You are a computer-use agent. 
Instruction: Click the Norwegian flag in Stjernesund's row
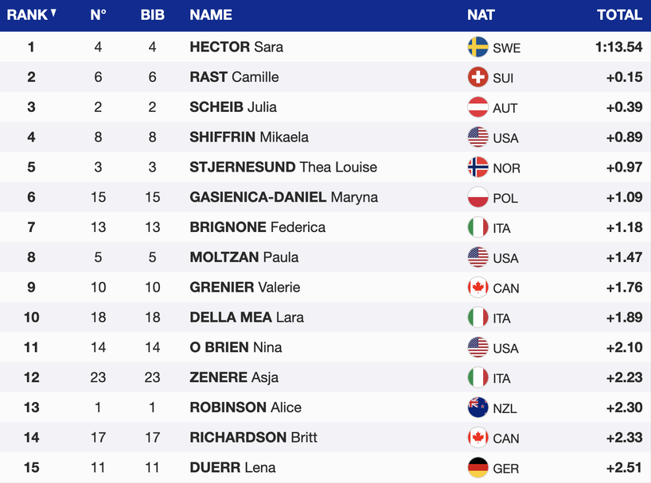tap(478, 168)
